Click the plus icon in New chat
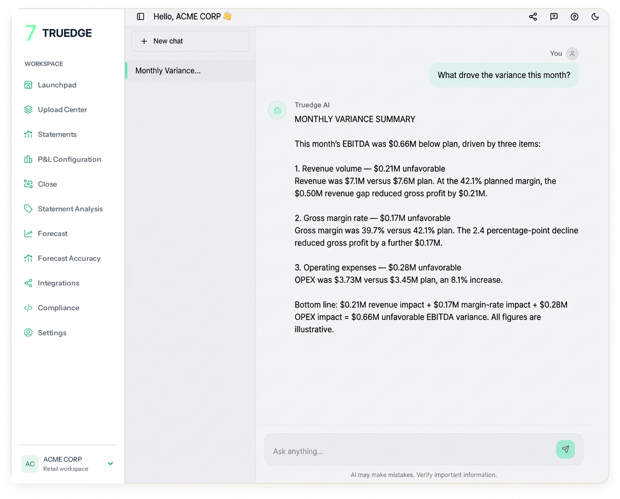Image resolution: width=620 pixels, height=499 pixels. [x=144, y=41]
